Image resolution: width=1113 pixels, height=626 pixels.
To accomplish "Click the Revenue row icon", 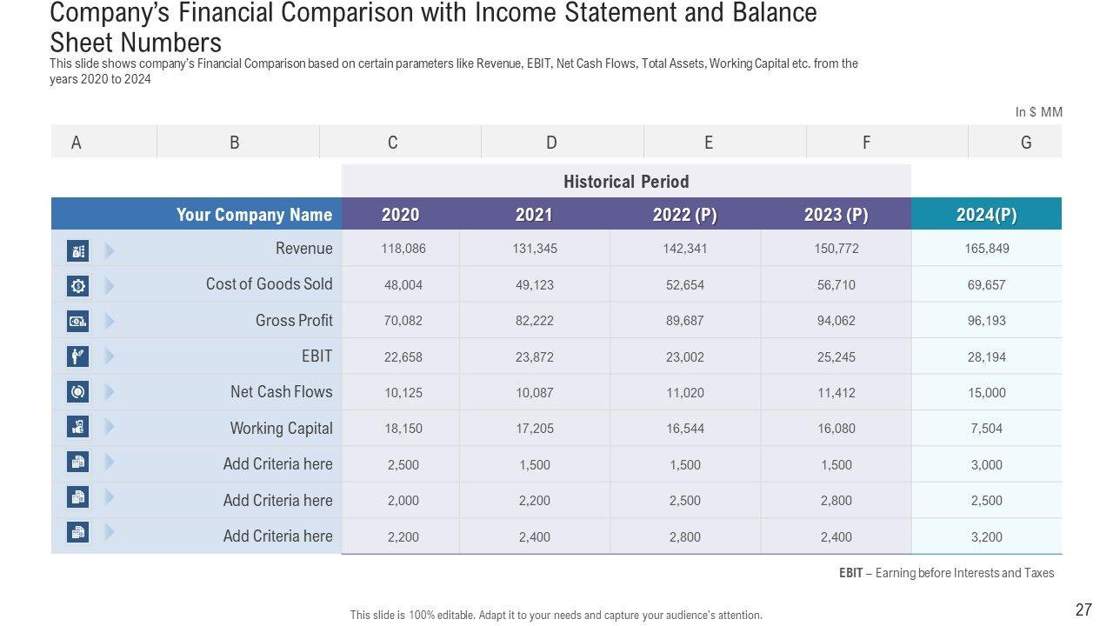I will click(78, 251).
